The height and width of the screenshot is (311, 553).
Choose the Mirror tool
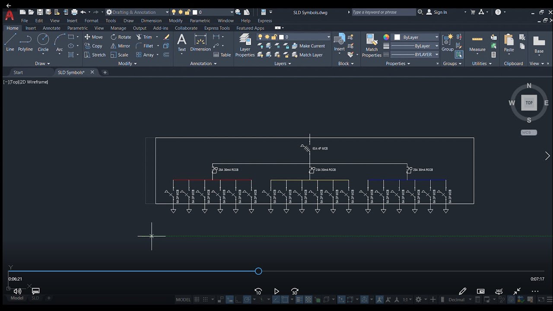pos(121,46)
